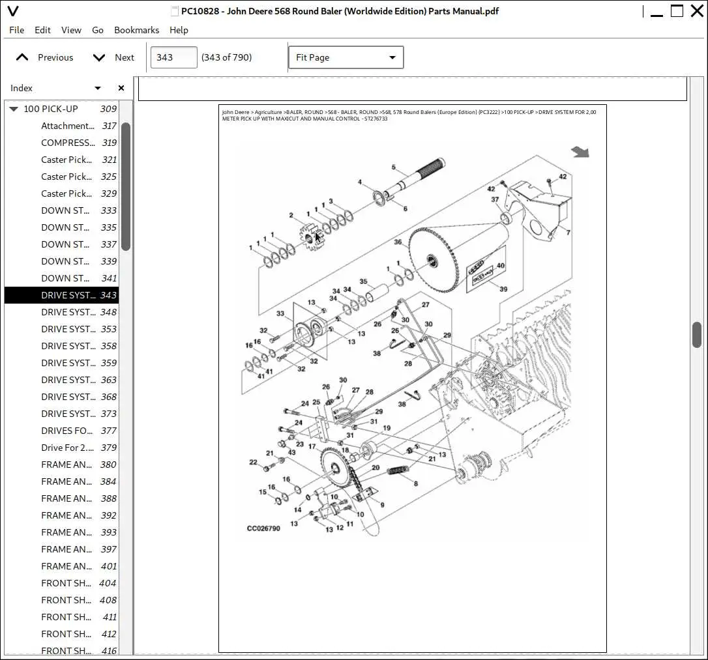Jump to DRIVE SYST... entry page 368

[61, 397]
